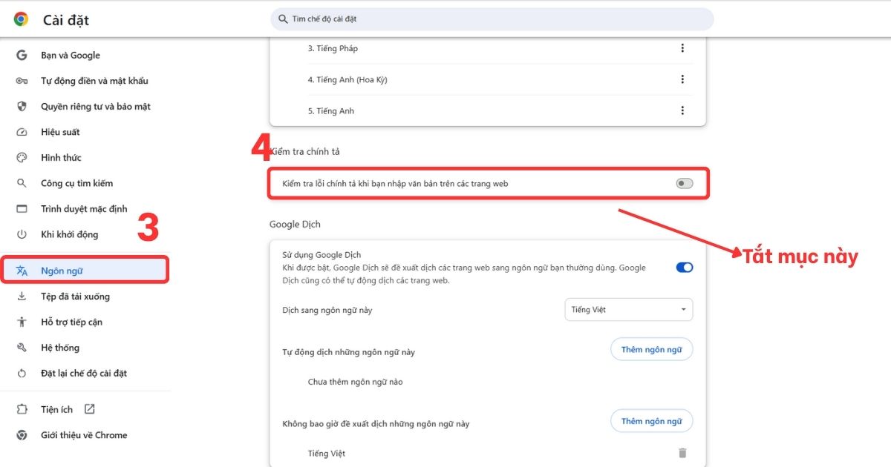Image resolution: width=891 pixels, height=467 pixels.
Task: Click Thêm ngôn ngữ for auto-translate languages
Action: pos(651,348)
